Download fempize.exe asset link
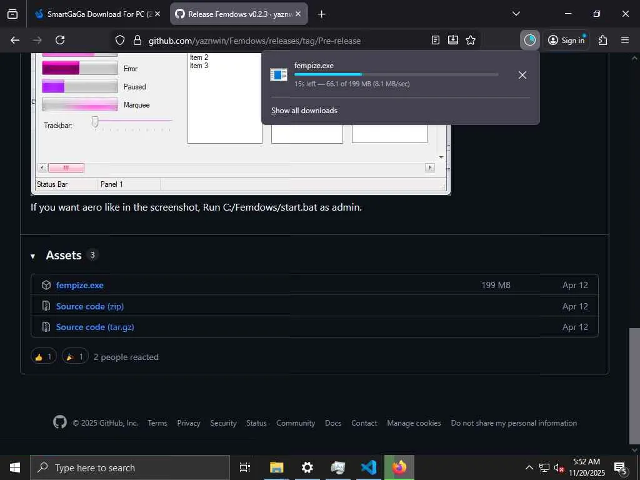 tap(79, 285)
